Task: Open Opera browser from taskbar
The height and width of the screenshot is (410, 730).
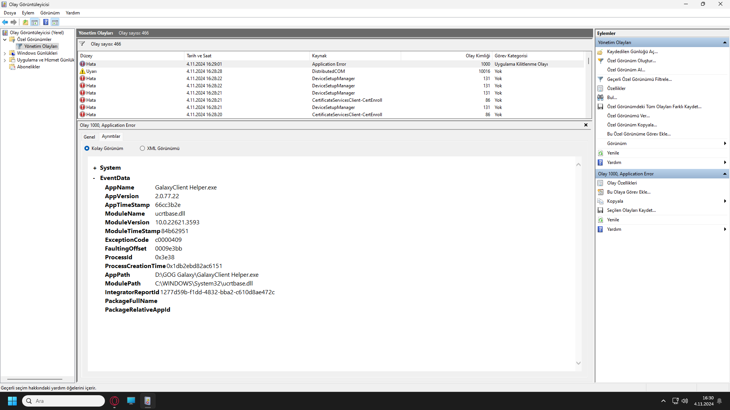Action: coord(114,401)
